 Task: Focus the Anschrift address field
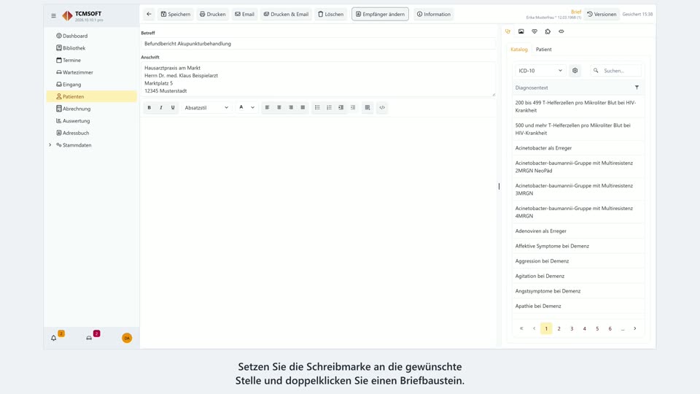coord(319,79)
